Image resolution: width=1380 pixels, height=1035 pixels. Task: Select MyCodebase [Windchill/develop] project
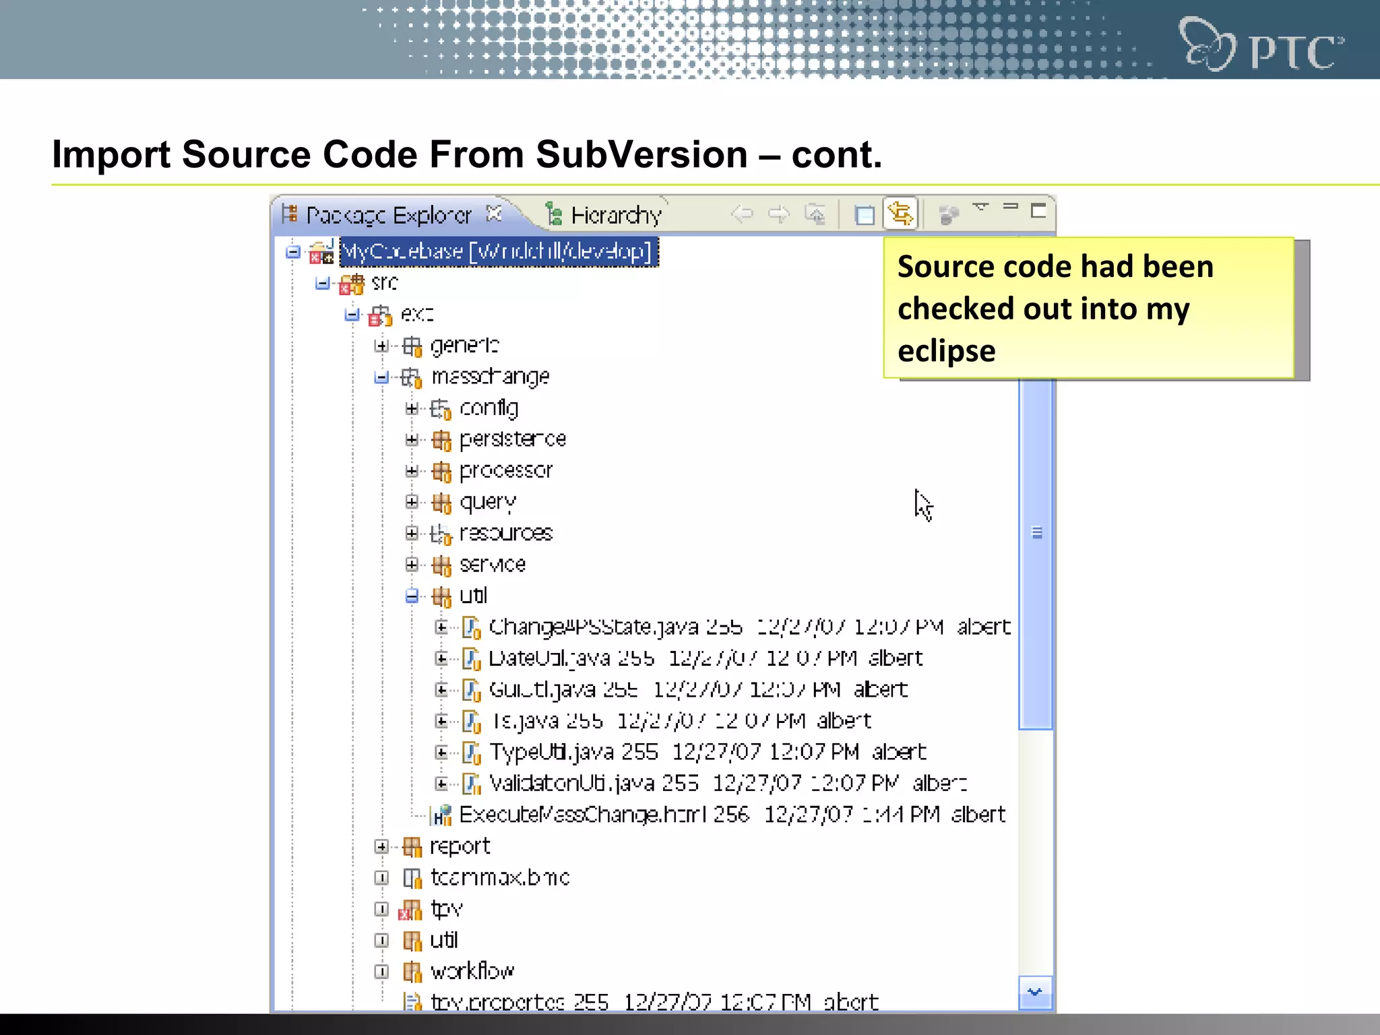499,251
